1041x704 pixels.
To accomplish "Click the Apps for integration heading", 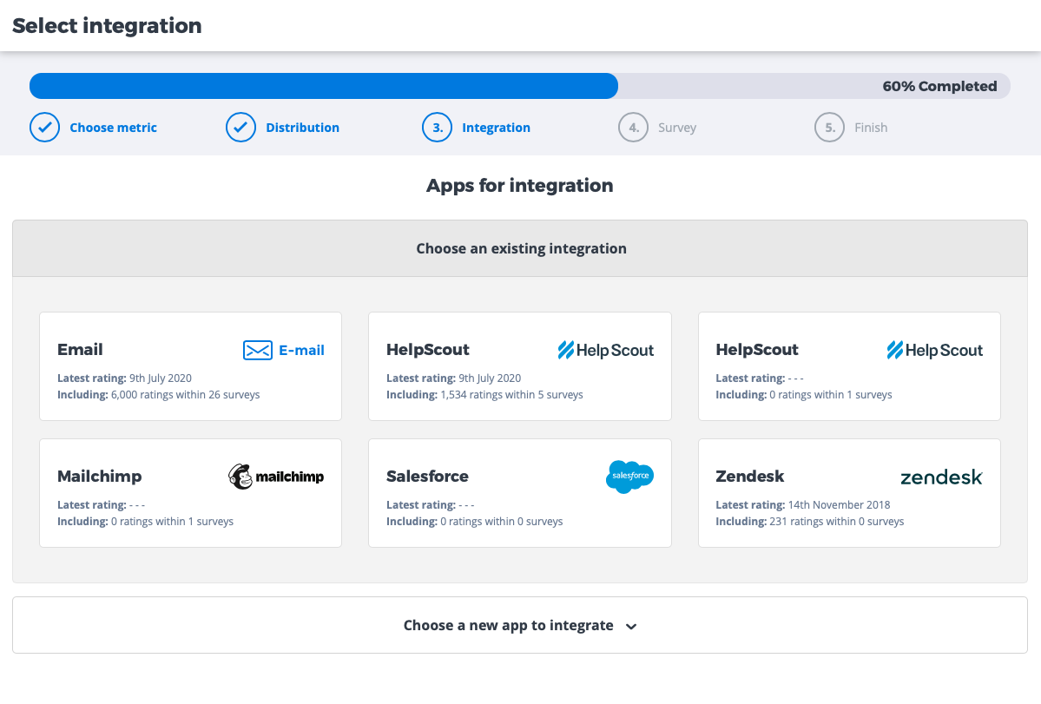I will 520,185.
